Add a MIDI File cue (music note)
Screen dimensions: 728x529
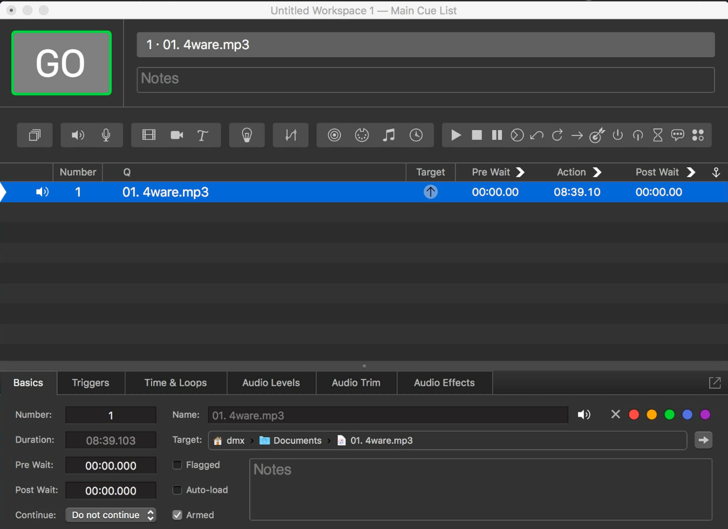click(389, 135)
